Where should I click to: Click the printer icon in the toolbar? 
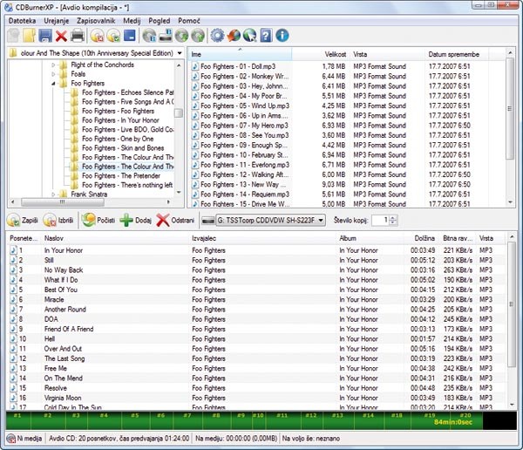78,36
